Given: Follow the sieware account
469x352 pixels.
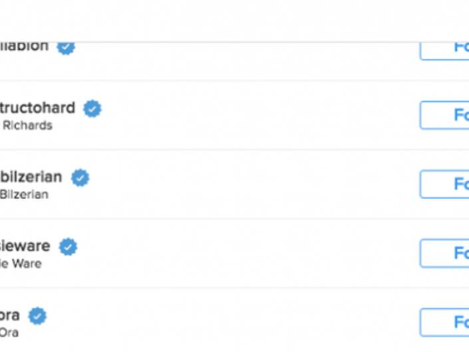Looking at the screenshot, I should point(444,253).
